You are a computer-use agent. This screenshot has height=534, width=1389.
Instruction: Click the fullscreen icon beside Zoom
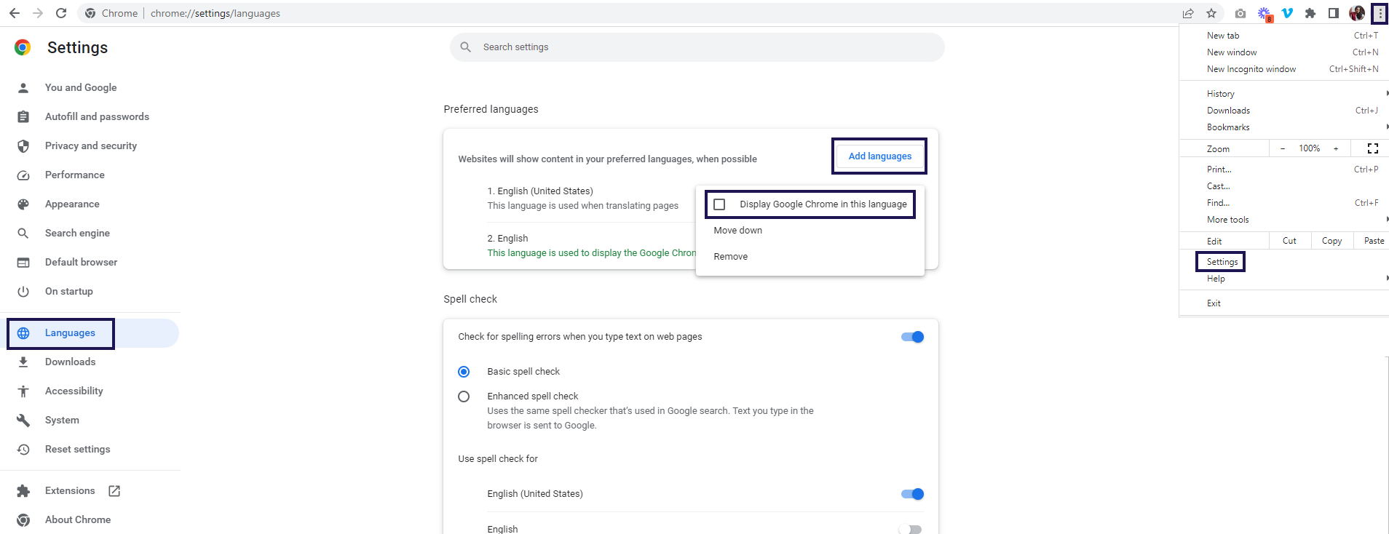tap(1372, 148)
